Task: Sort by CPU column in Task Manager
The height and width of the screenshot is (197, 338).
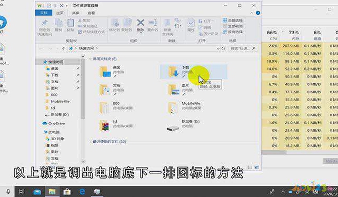Action: coord(272,35)
